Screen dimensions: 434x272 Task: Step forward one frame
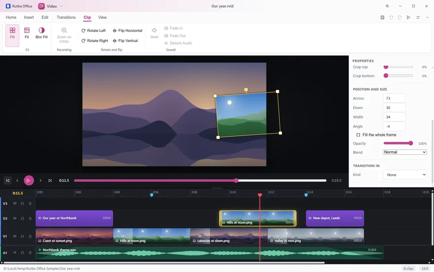tap(41, 180)
